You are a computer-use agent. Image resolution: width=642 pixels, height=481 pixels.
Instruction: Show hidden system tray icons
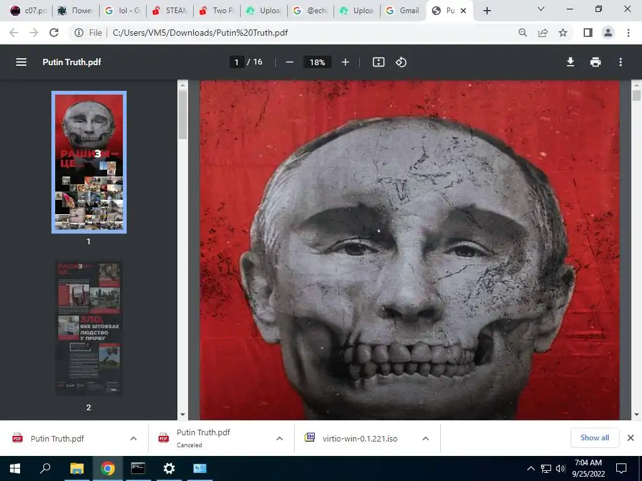530,468
